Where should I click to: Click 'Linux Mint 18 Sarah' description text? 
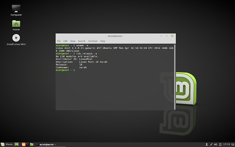pos(93,62)
